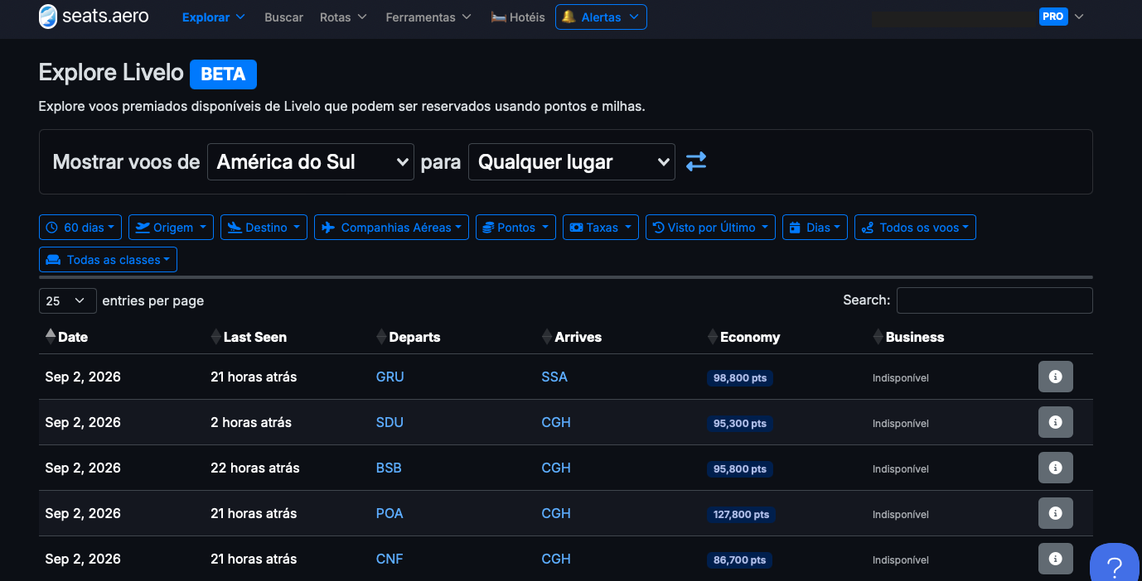Swap origin and destination arrows icon

696,161
